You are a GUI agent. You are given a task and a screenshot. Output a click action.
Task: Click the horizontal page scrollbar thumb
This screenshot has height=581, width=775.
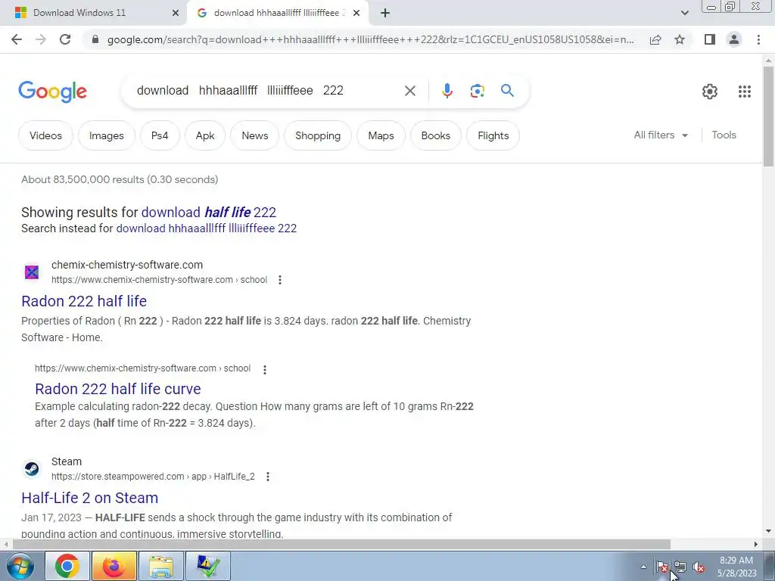pyautogui.click(x=342, y=545)
